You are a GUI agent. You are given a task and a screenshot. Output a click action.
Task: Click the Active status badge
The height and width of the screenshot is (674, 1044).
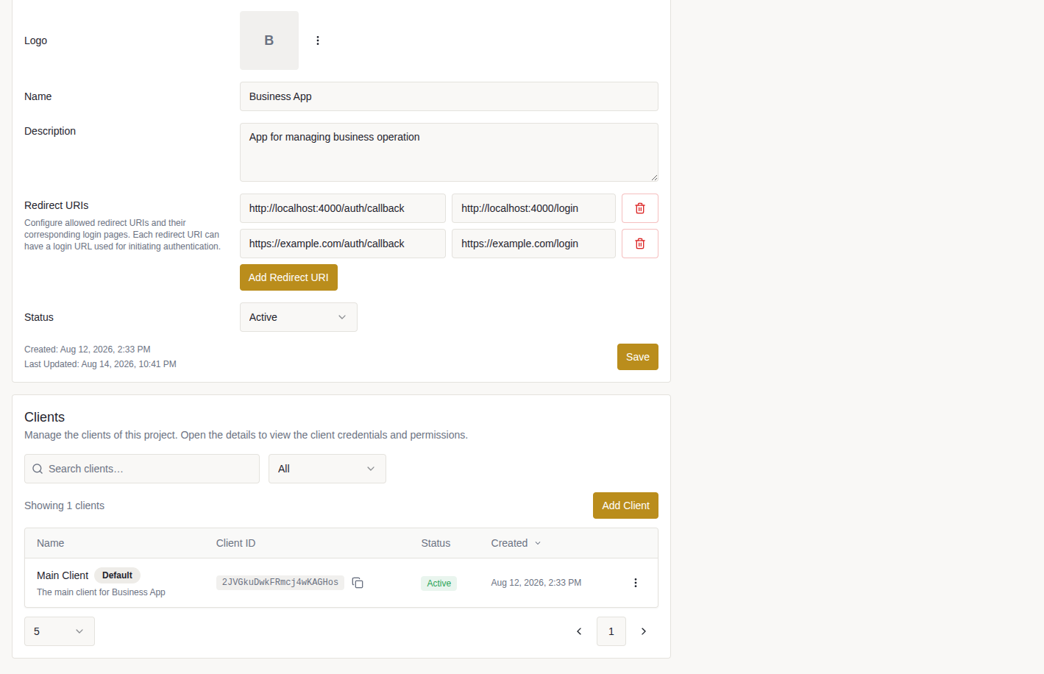[x=439, y=583]
